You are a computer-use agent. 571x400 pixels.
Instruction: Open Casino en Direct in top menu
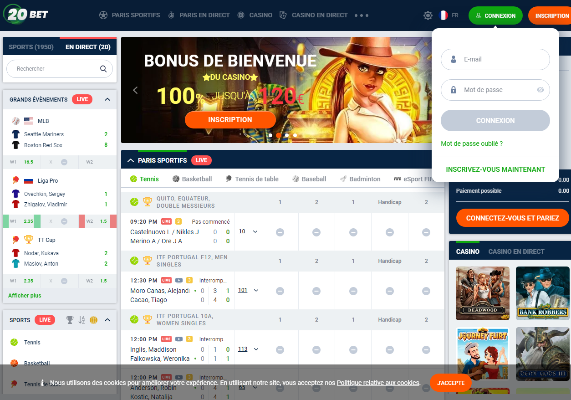[313, 15]
